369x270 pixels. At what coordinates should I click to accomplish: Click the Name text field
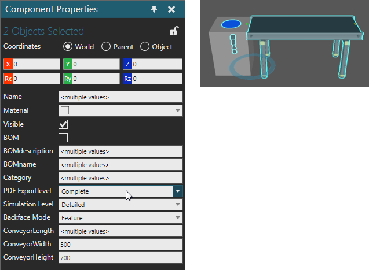[120, 97]
